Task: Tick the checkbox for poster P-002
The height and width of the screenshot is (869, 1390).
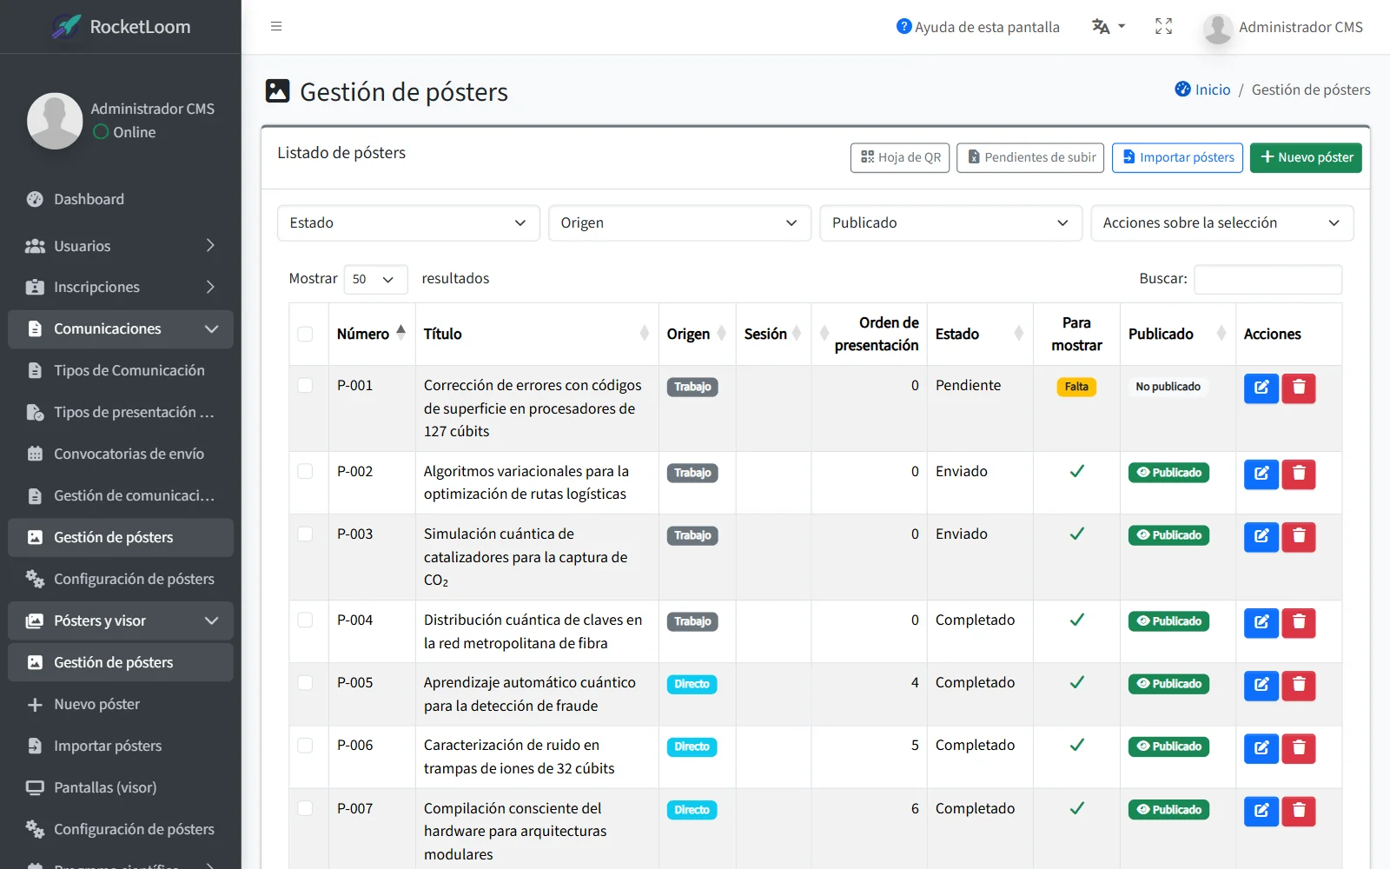Action: tap(305, 471)
